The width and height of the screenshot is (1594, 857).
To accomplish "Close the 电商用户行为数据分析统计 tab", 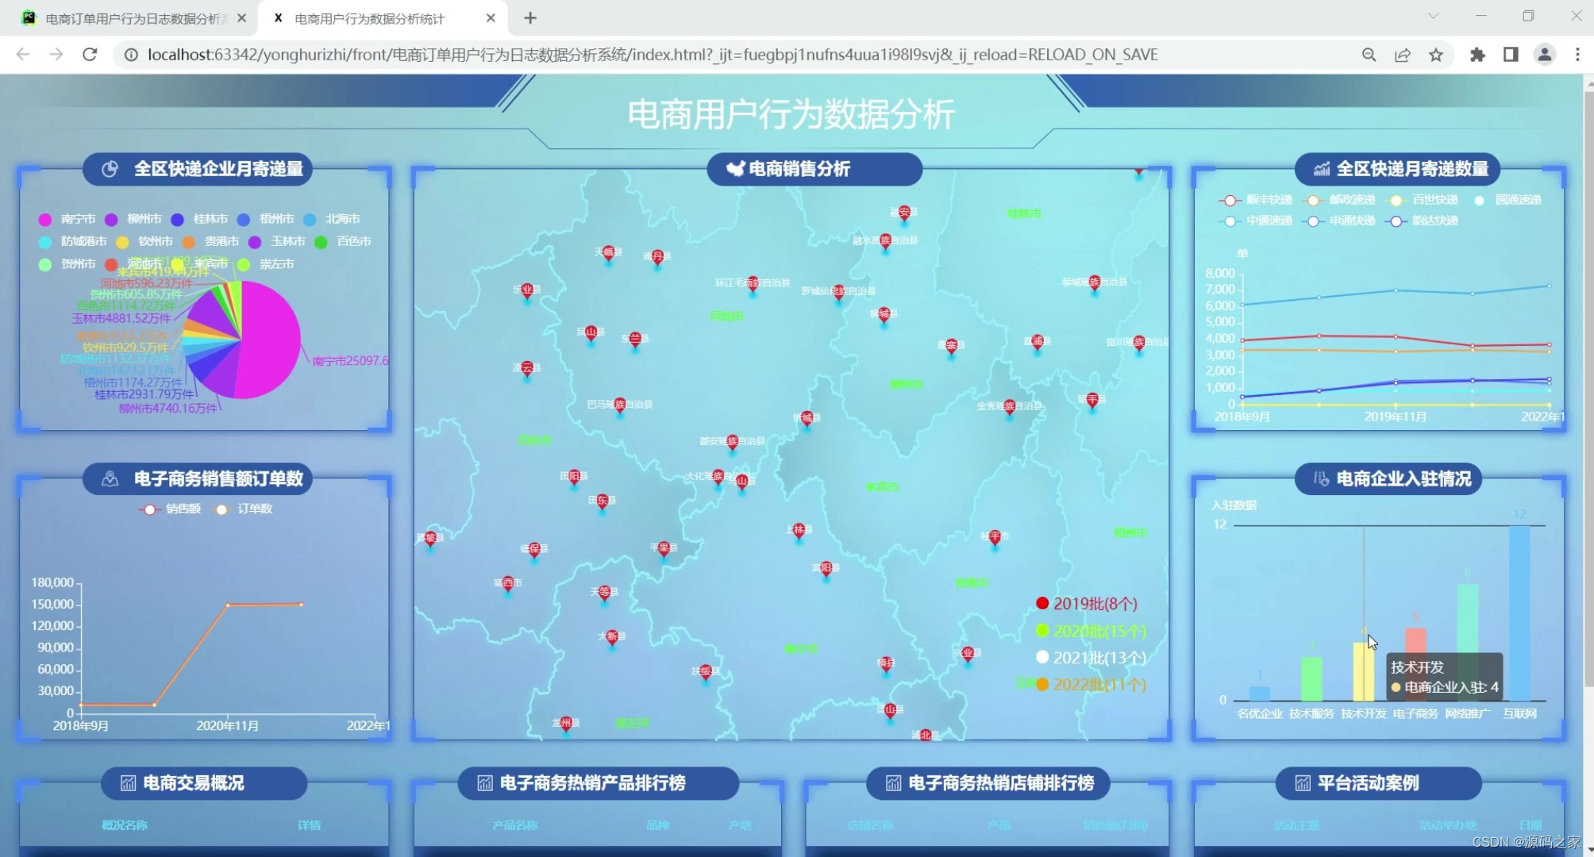I will 491,18.
